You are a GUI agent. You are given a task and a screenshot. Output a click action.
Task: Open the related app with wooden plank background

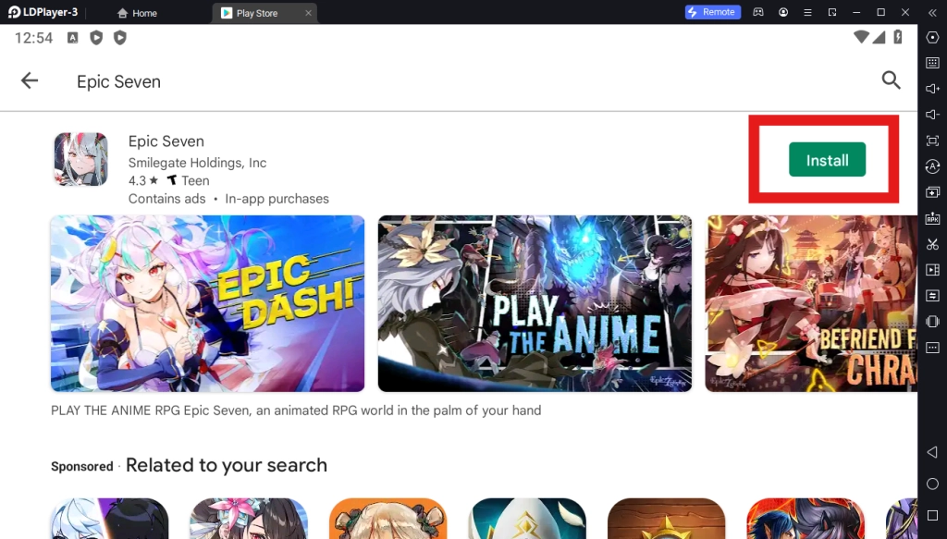pyautogui.click(x=666, y=519)
